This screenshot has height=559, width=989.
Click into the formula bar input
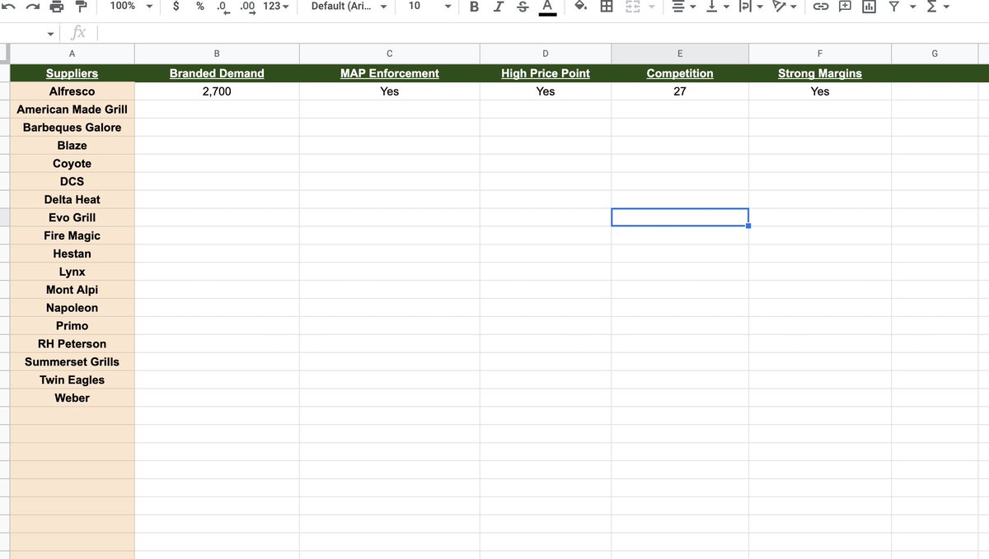544,33
